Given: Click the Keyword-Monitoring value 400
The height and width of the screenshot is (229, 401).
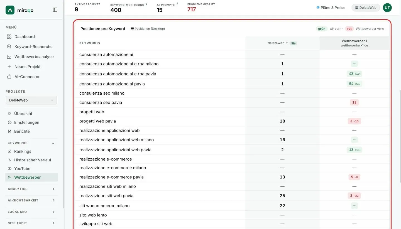Looking at the screenshot, I should pyautogui.click(x=116, y=10).
